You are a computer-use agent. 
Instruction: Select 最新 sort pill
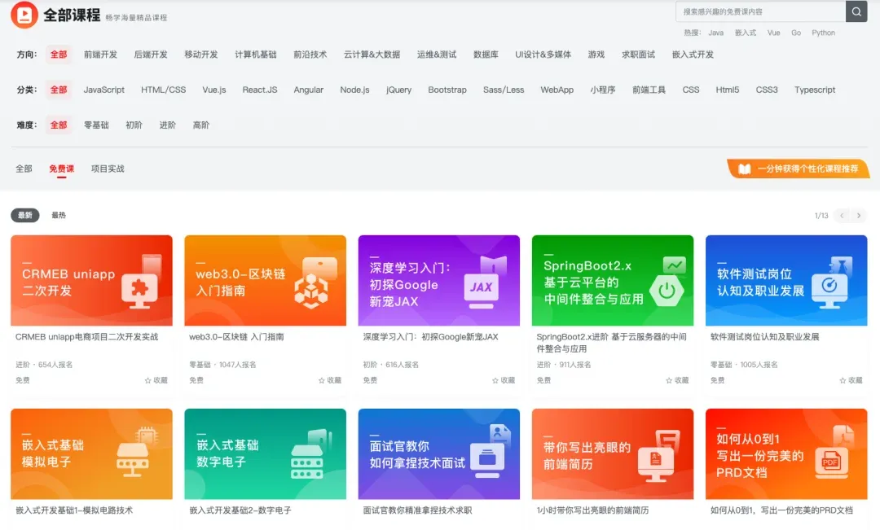point(25,216)
